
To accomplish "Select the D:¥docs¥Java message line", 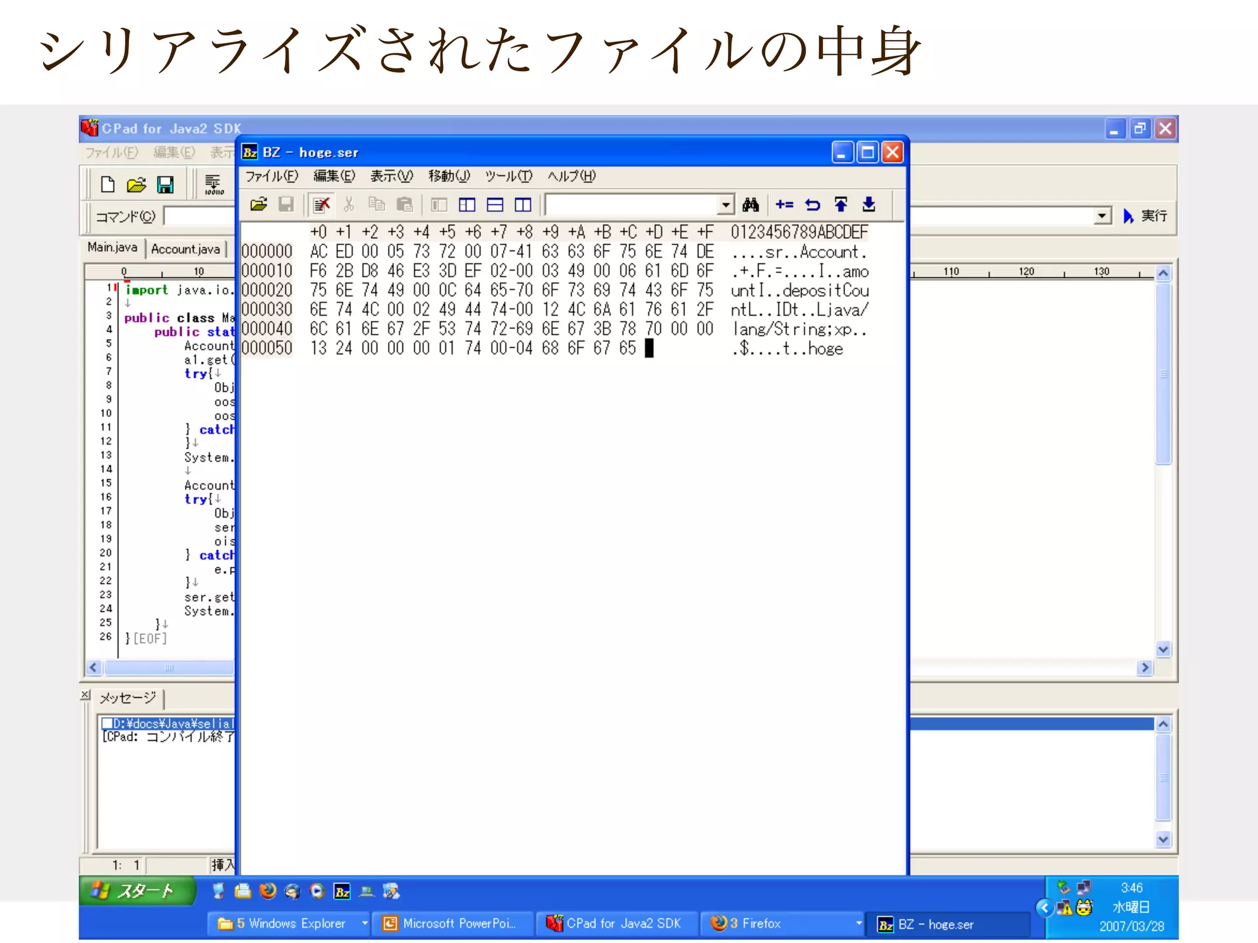I will coord(168,723).
